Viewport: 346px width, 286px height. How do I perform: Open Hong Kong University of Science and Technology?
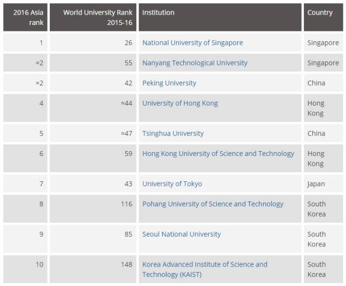[x=218, y=153]
